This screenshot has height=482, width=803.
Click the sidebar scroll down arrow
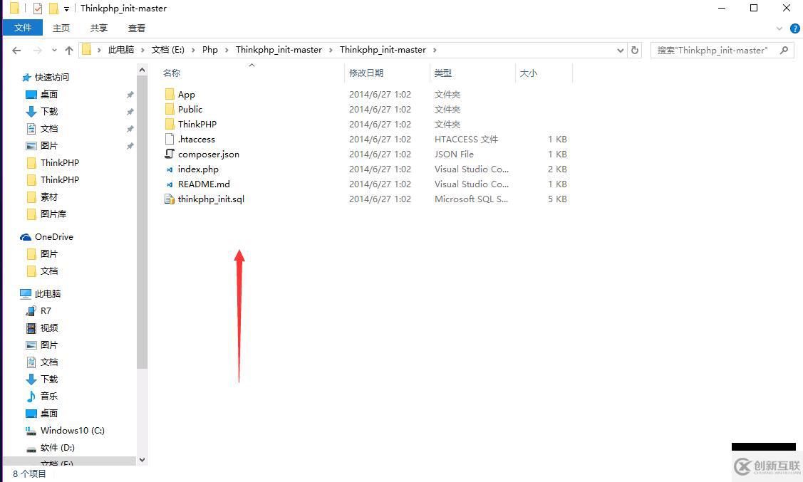tap(143, 460)
